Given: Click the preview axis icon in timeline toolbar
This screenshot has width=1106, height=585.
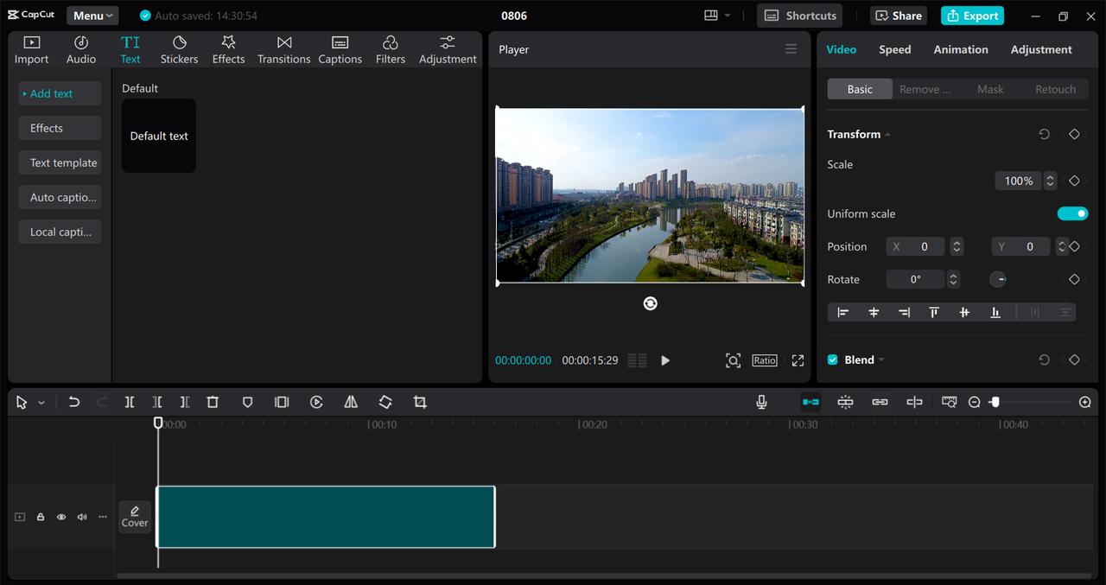Looking at the screenshot, I should click(949, 402).
